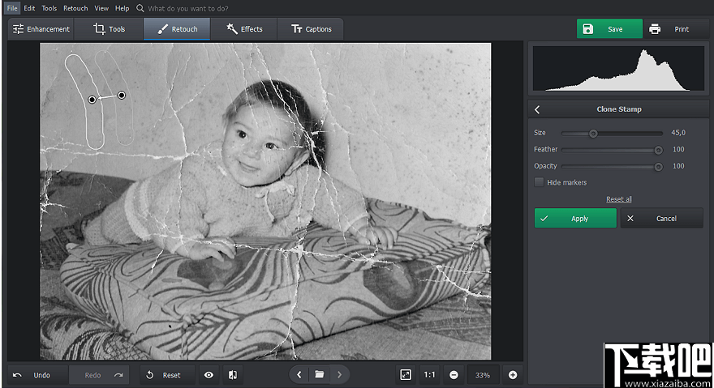This screenshot has height=388, width=714.
Task: Click the green Apply button
Action: pos(575,218)
